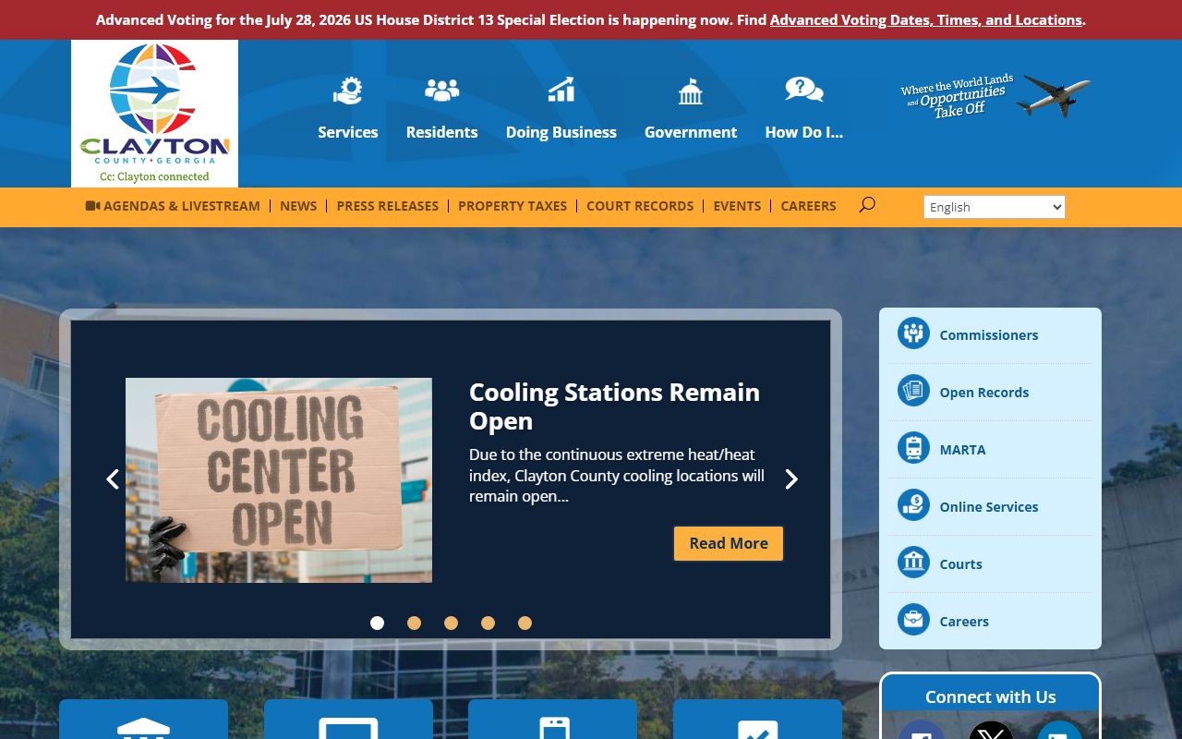The width and height of the screenshot is (1182, 739).
Task: Open the How Do I... menu
Action: [x=804, y=132]
